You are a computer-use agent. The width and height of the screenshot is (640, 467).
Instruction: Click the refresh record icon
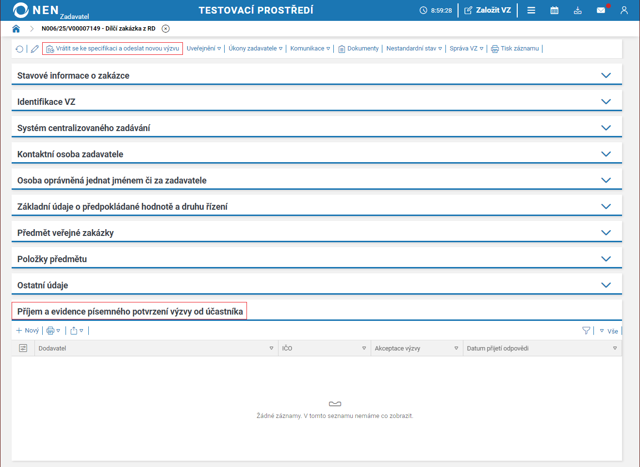[19, 49]
